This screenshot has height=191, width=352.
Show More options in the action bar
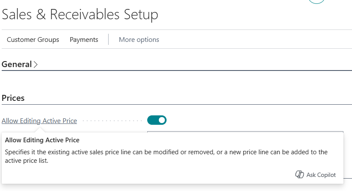[139, 40]
